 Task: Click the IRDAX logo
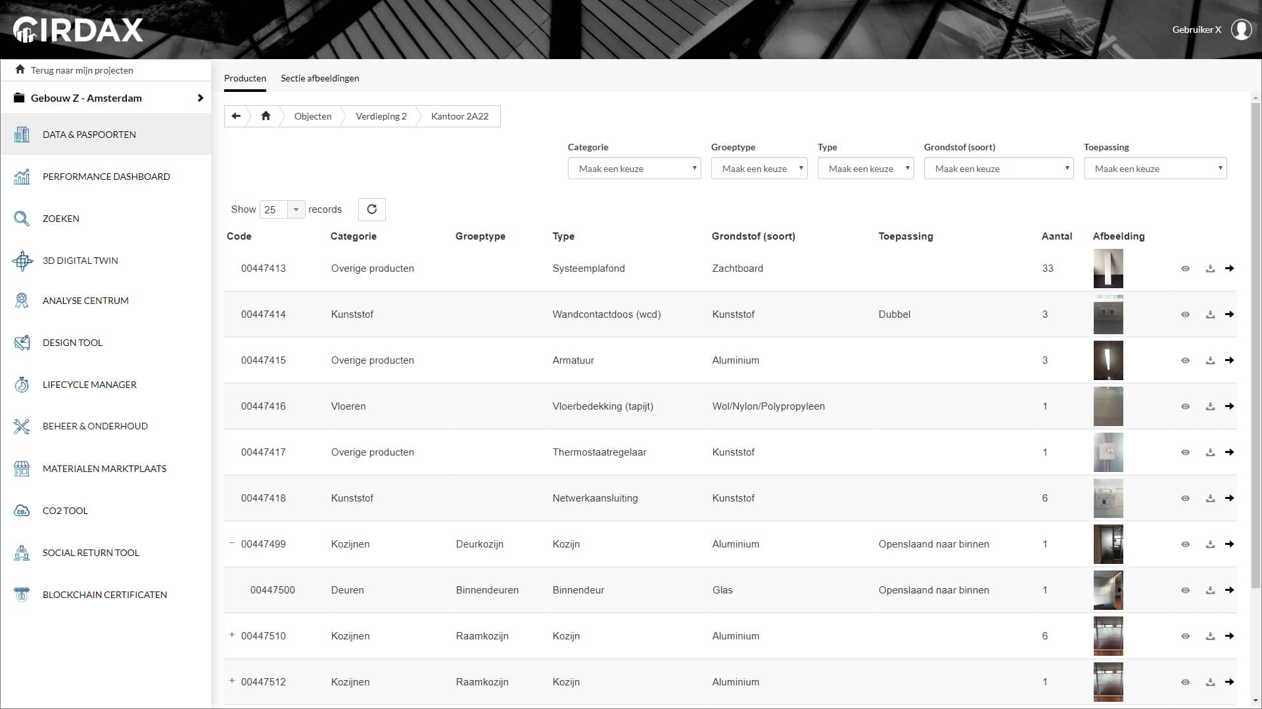(x=78, y=30)
